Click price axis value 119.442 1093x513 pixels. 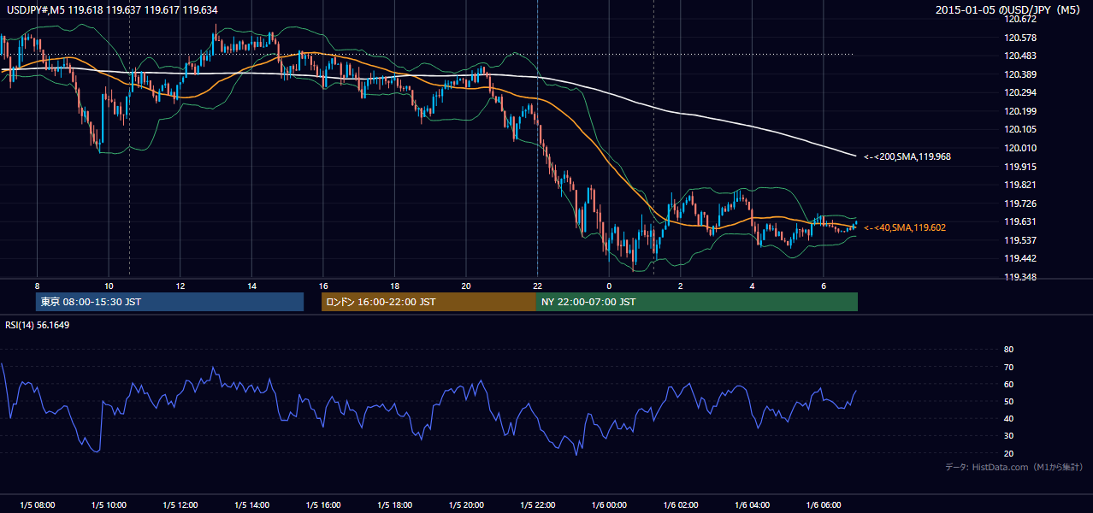1020,258
